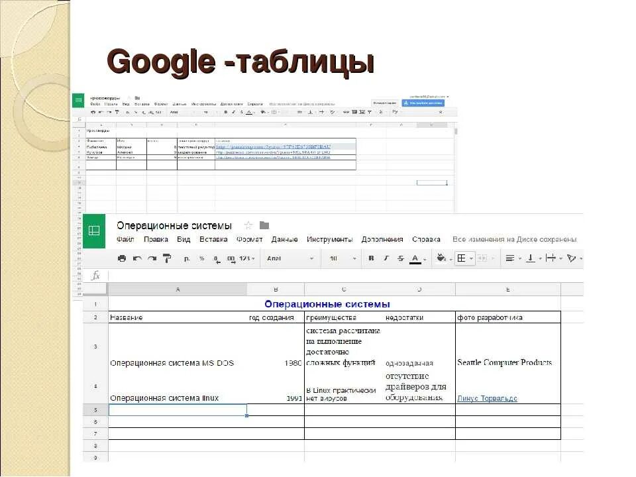
Task: Click 'Все изменения на Диске сохранены' link
Action: 514,239
